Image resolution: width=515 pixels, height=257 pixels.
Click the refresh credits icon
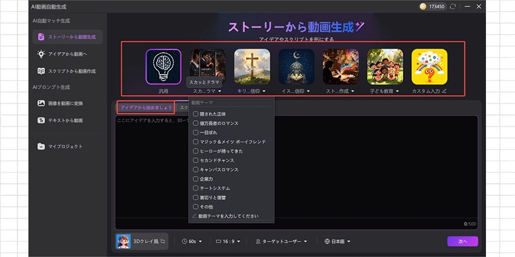tap(454, 6)
